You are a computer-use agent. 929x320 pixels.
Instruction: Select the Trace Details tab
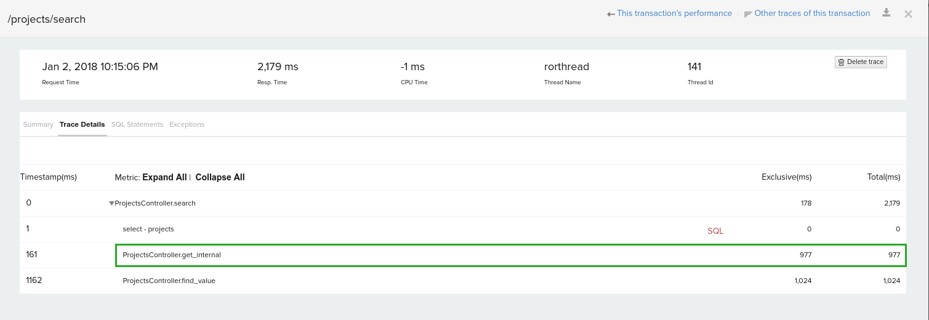tap(82, 124)
